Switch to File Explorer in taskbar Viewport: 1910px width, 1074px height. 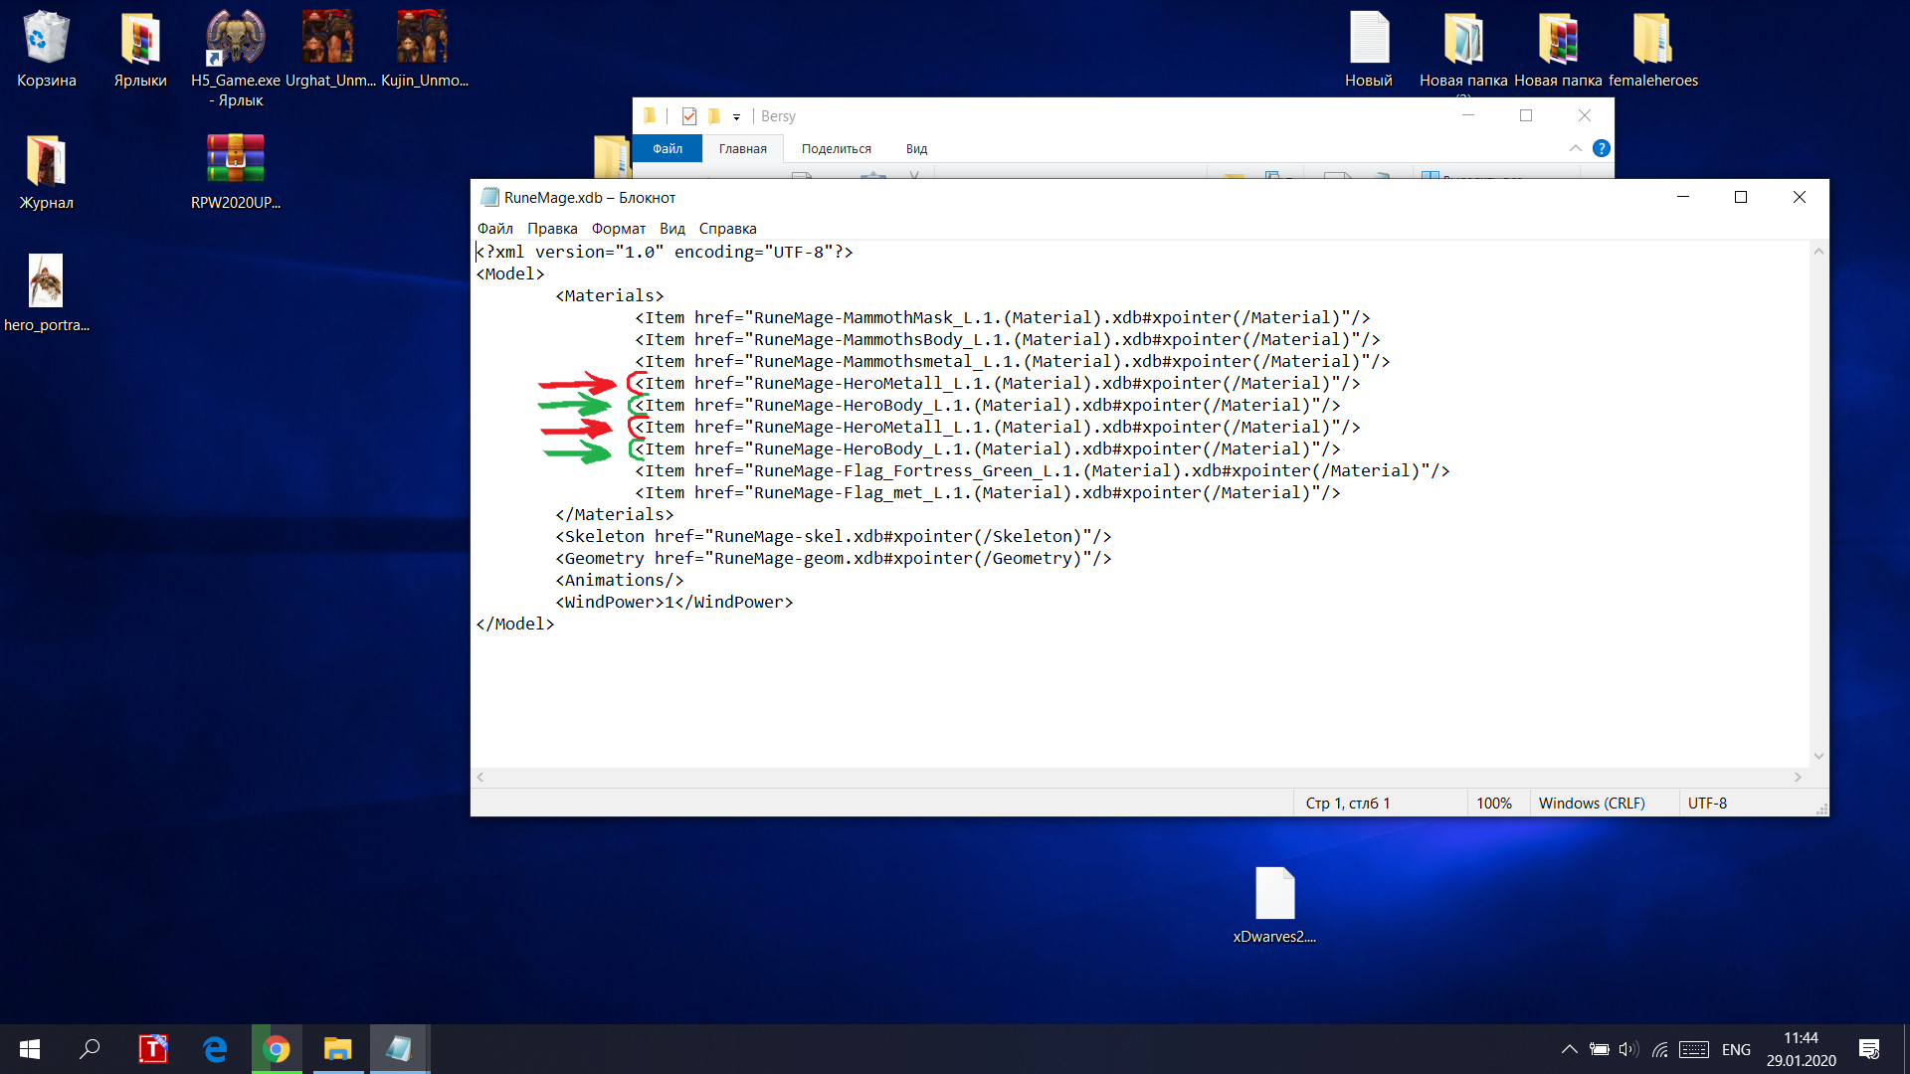pos(338,1049)
